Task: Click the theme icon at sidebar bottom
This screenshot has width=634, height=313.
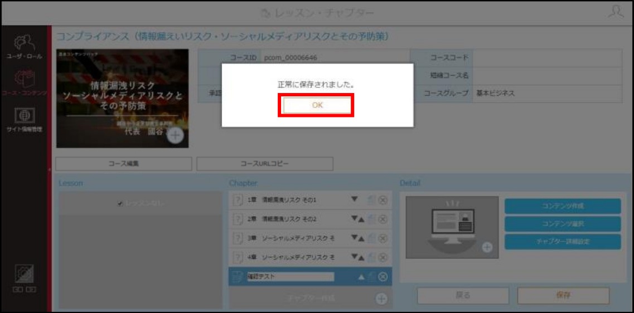Action: click(x=25, y=273)
